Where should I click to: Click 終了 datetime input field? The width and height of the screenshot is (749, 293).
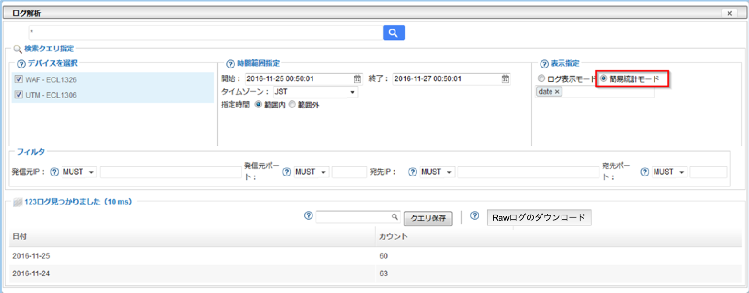point(451,79)
